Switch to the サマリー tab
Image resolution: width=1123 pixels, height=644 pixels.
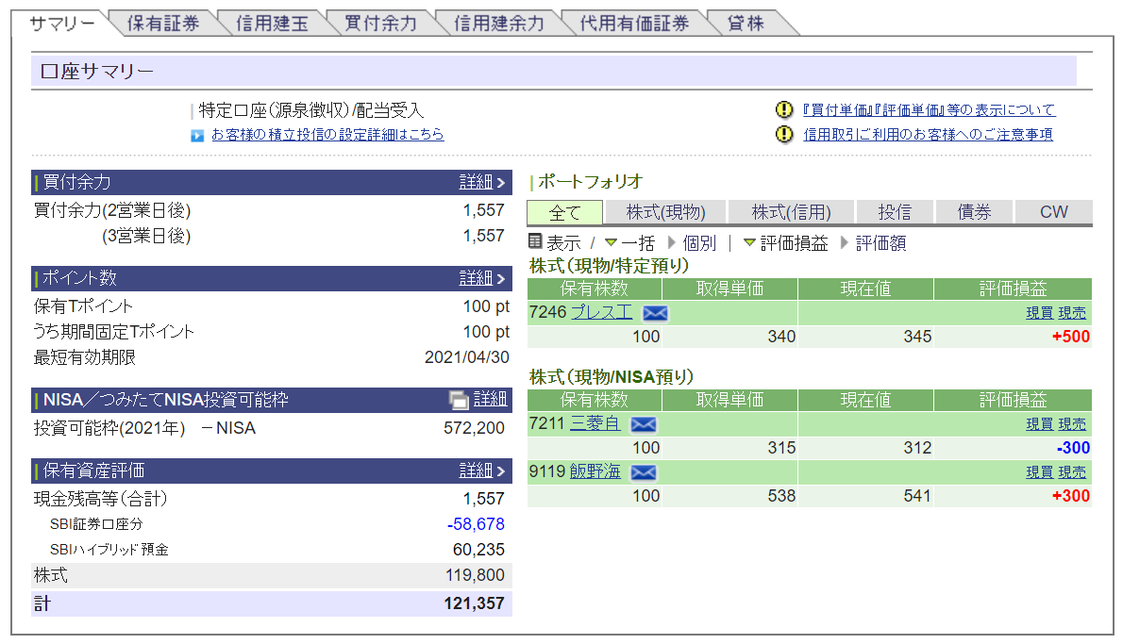click(61, 24)
